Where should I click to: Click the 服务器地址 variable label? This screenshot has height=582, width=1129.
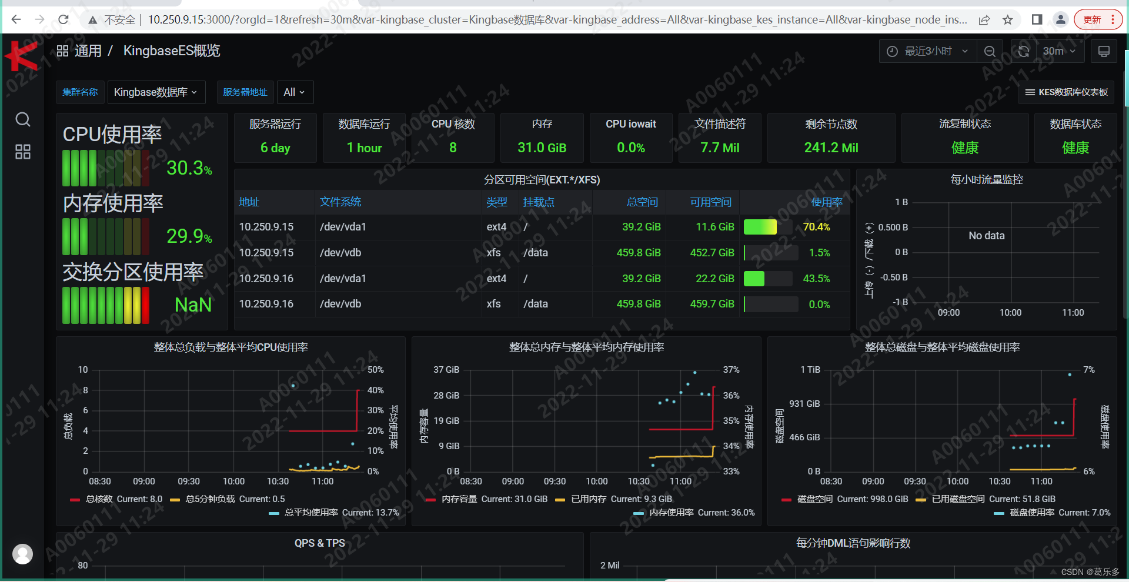(x=245, y=92)
